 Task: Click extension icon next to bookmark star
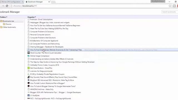174,6
